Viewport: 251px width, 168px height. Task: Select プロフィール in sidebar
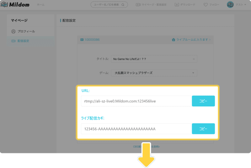(30, 31)
